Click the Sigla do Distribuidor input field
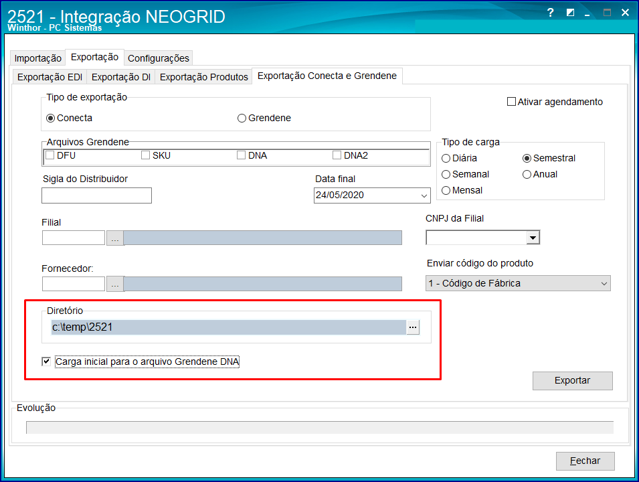Viewport: 639px width, 482px height. tap(96, 195)
